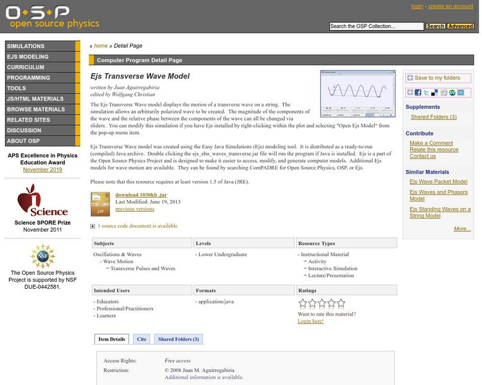Click the plus icon beside Save to my folders
Image resolution: width=482 pixels, height=385 pixels.
click(410, 78)
